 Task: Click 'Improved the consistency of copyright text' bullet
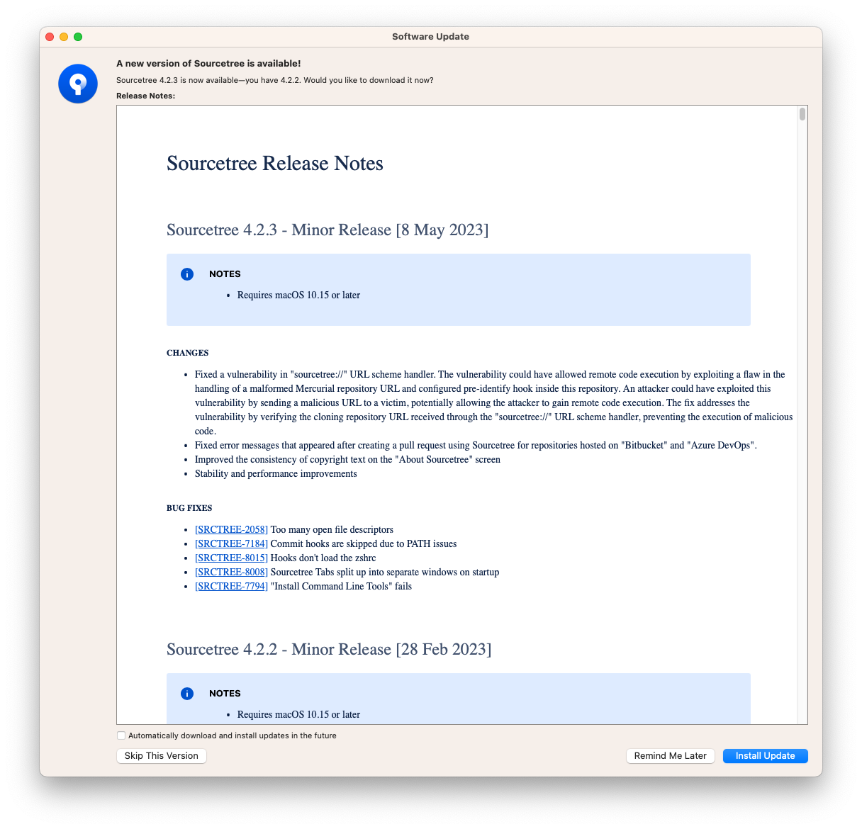(347, 459)
